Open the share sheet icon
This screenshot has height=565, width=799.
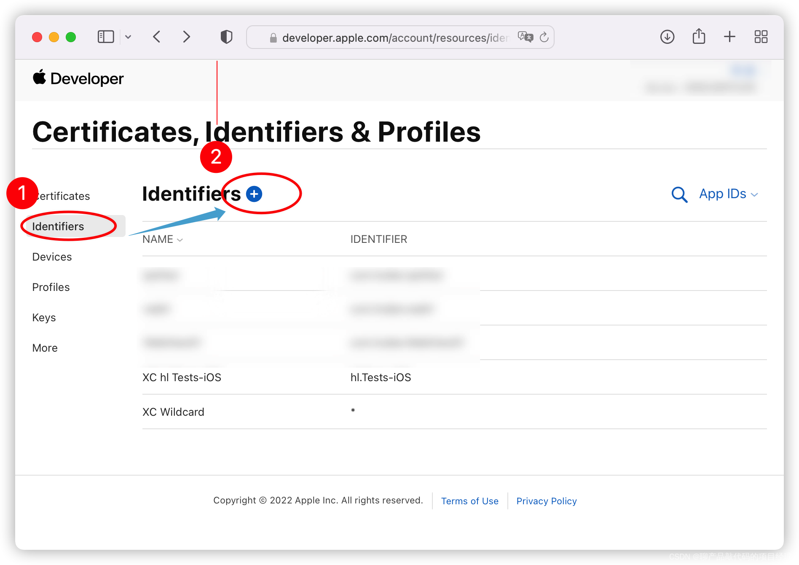click(699, 36)
